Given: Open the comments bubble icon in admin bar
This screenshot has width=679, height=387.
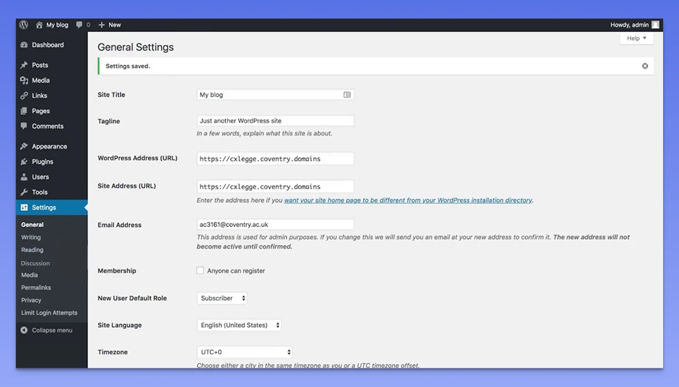Looking at the screenshot, I should 80,25.
